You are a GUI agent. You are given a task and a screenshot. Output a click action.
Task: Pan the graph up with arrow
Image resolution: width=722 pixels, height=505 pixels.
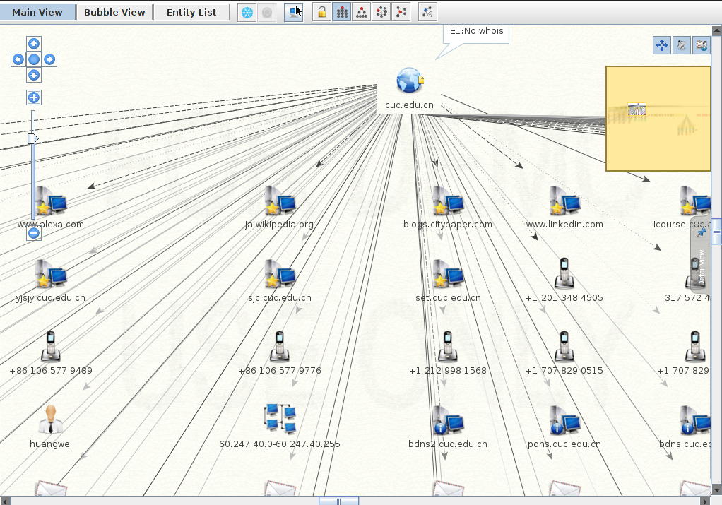click(x=34, y=44)
